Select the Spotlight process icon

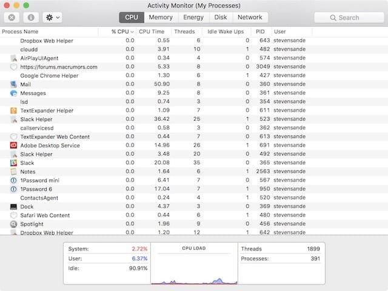[x=14, y=224]
